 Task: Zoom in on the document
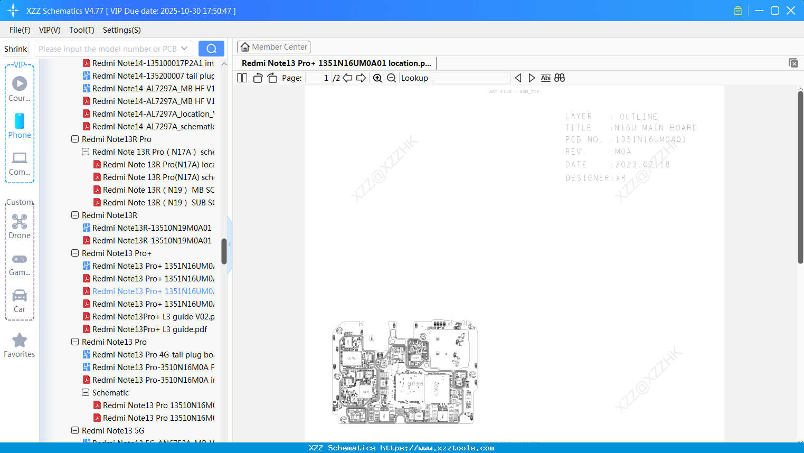click(377, 78)
